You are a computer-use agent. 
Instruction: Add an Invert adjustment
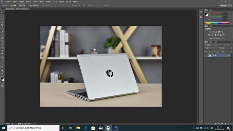click(210, 39)
